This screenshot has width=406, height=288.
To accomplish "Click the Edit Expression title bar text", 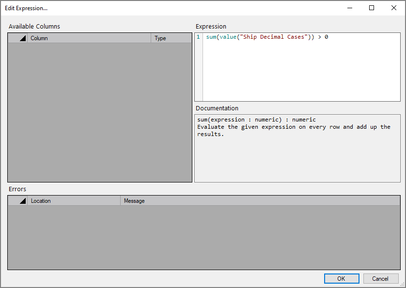I will tap(26, 8).
